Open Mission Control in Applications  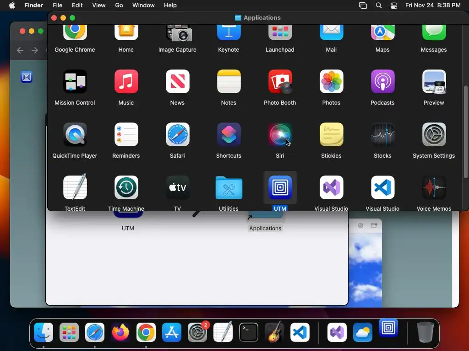click(75, 81)
